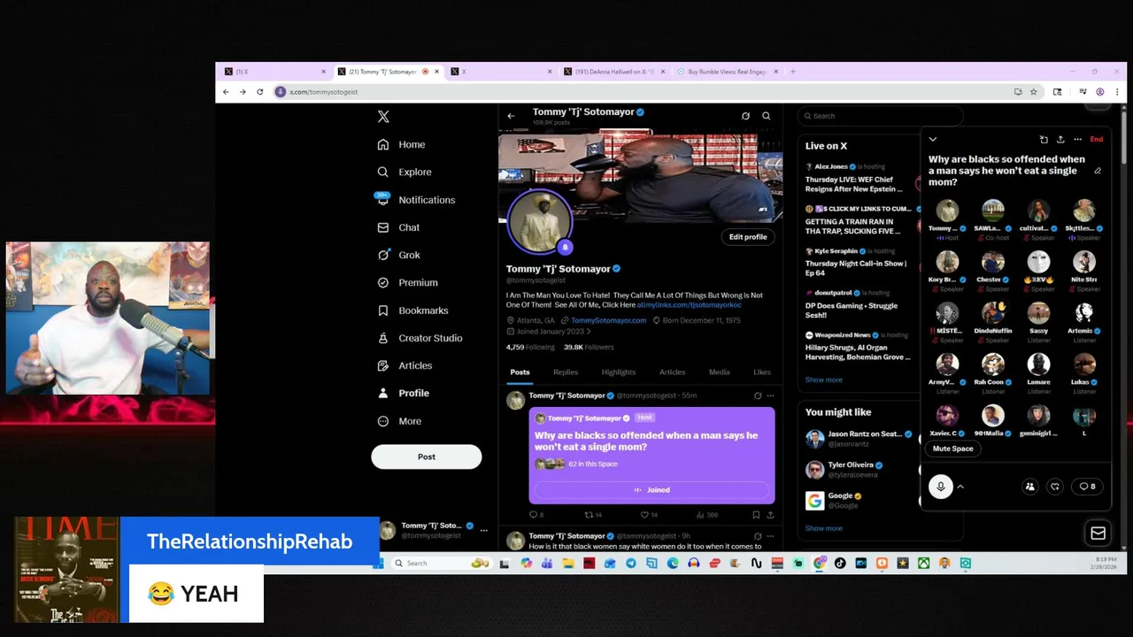Switch to the Likes tab
Image resolution: width=1133 pixels, height=637 pixels.
(x=762, y=372)
